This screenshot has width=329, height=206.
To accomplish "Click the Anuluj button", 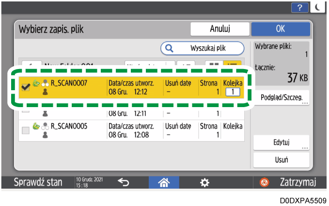I will click(219, 29).
